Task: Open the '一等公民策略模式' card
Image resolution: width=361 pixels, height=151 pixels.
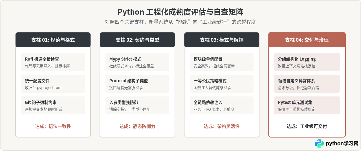Action: click(222, 84)
